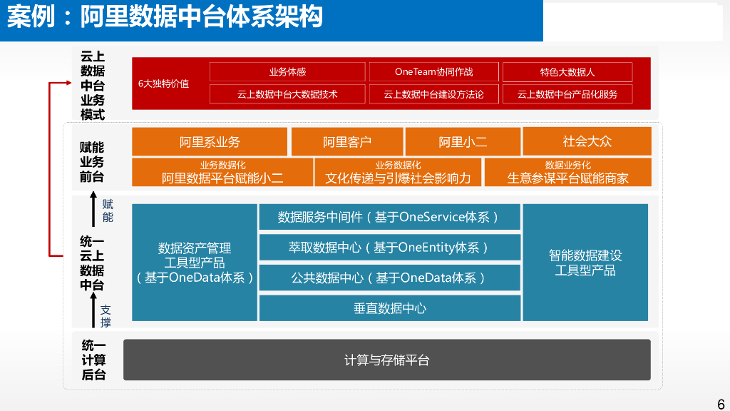The image size is (730, 411).
Task: Select the 特色大数据人 box
Action: (x=567, y=72)
